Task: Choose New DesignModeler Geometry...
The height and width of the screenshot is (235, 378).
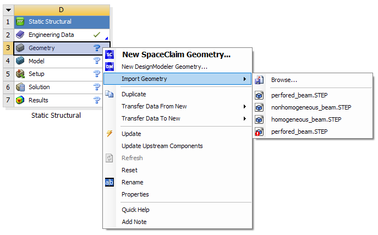Action: 178,67
